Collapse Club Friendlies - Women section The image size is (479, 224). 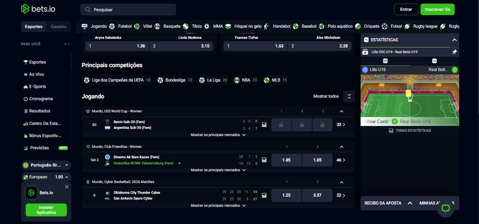click(x=341, y=146)
